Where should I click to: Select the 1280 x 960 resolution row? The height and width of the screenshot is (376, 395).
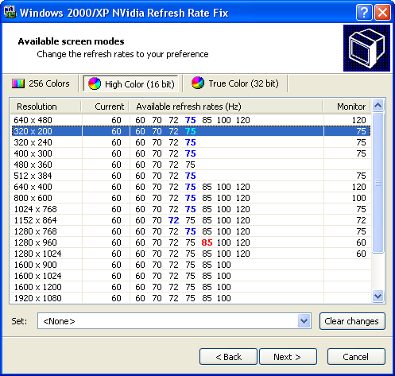[191, 242]
